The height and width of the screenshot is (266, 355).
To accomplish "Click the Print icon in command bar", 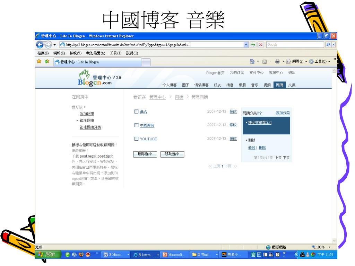I will [278, 61].
